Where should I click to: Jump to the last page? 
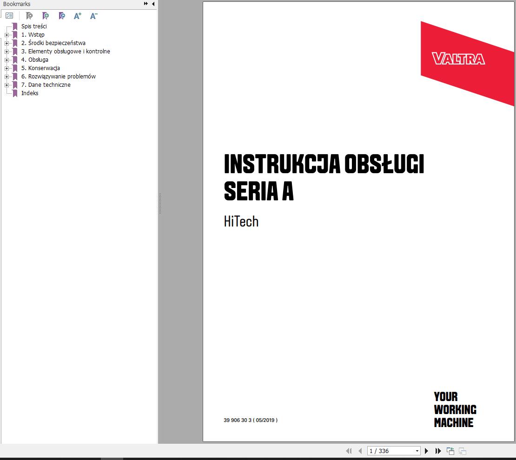(438, 451)
